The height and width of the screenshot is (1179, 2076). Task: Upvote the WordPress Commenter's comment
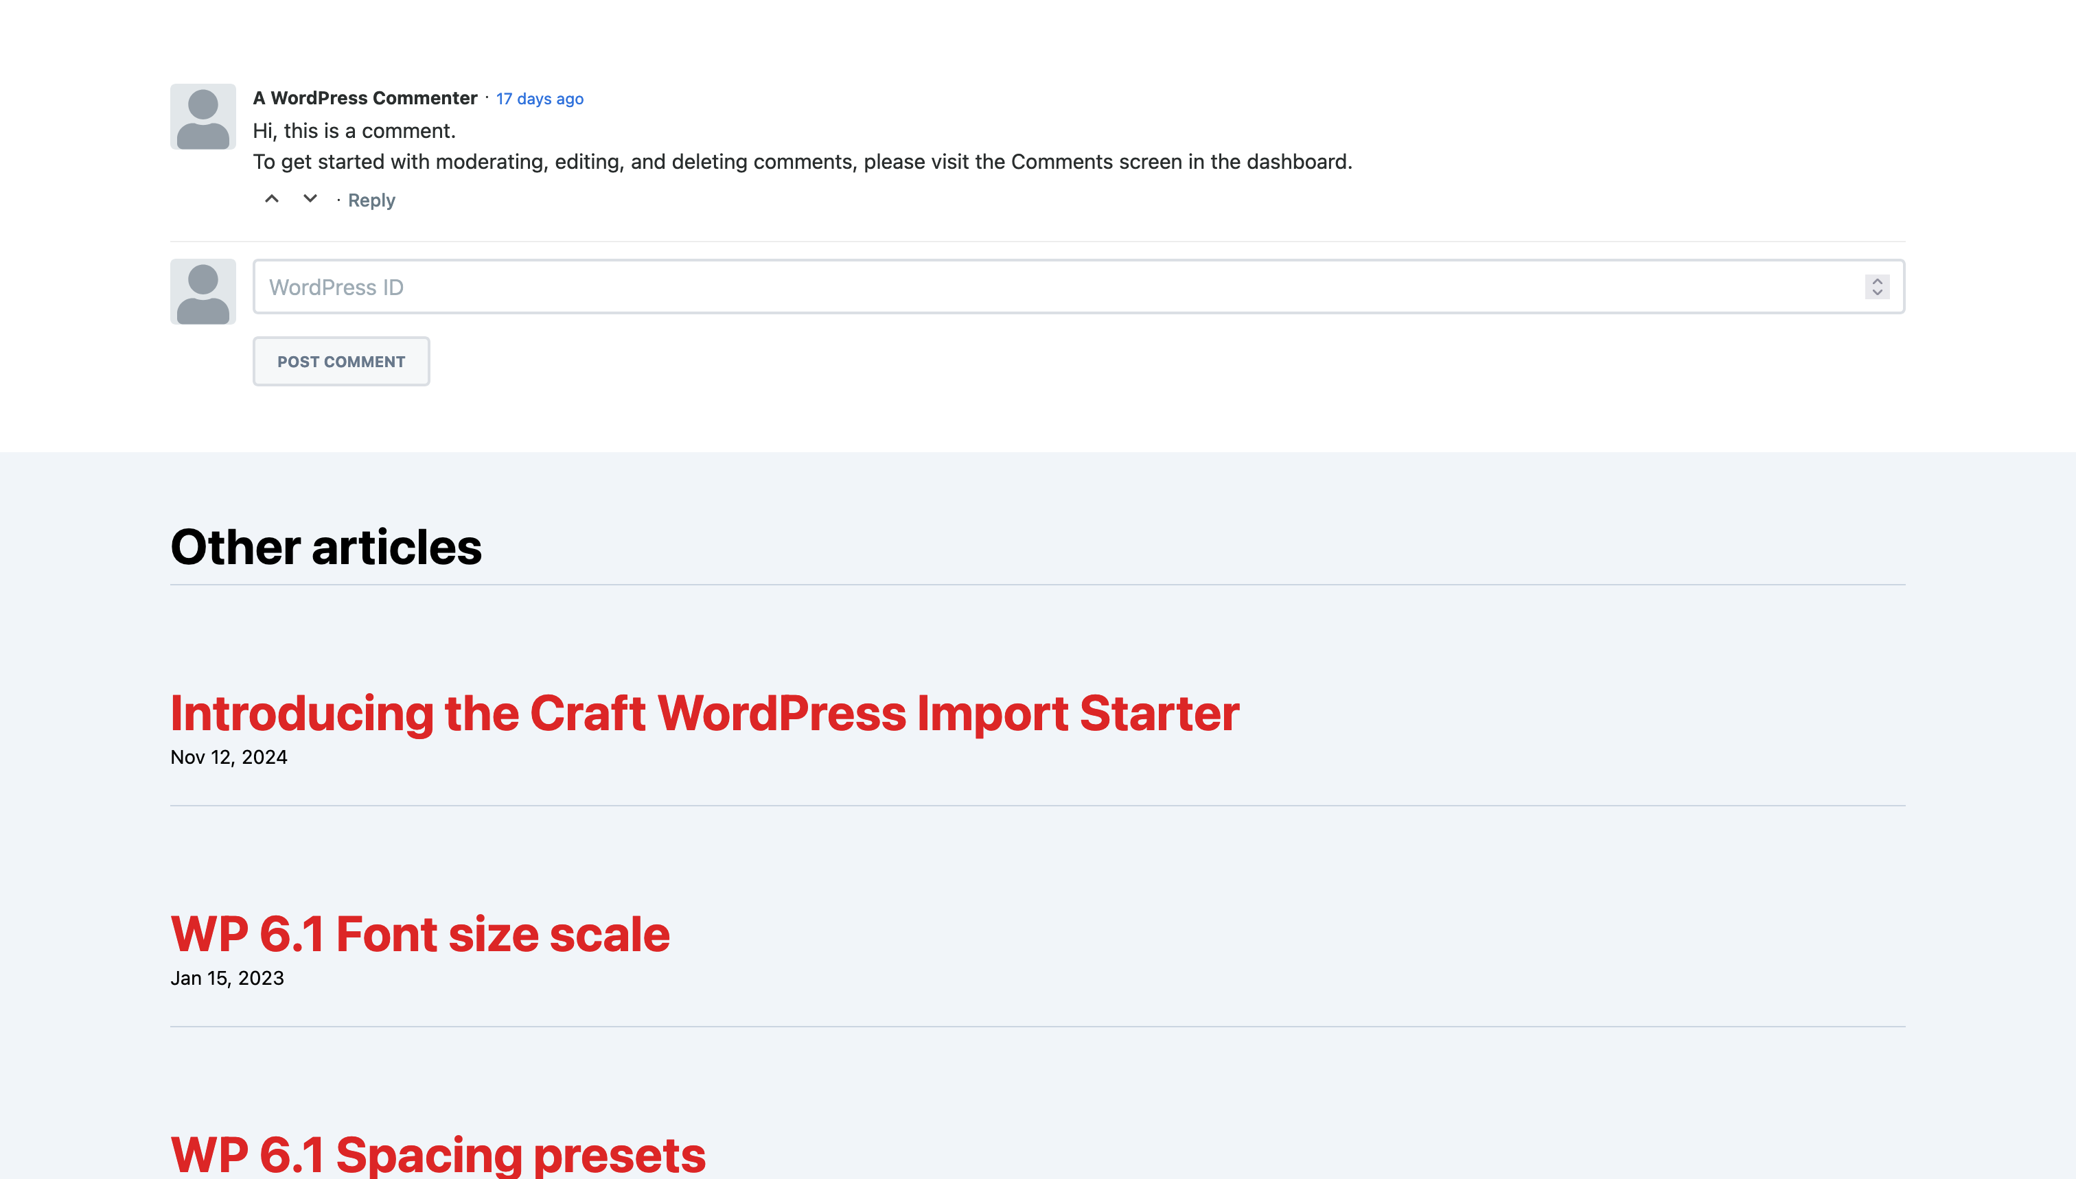pyautogui.click(x=272, y=199)
